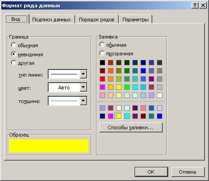
Task: Open the Подписи данных tab
Action: pos(52,20)
